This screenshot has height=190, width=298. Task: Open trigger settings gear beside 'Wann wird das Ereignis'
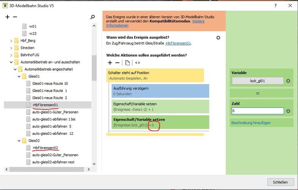click(x=218, y=38)
